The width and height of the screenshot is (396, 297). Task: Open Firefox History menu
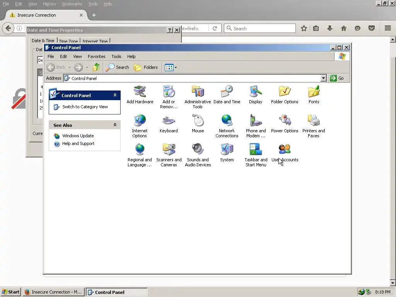[x=49, y=4]
